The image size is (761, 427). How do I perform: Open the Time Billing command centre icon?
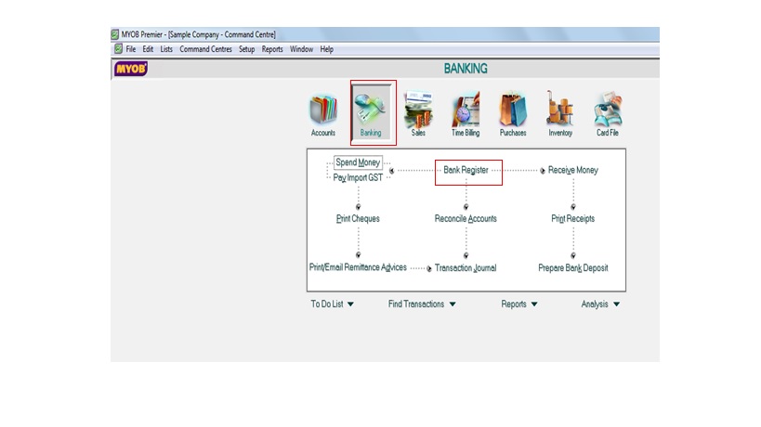click(466, 114)
